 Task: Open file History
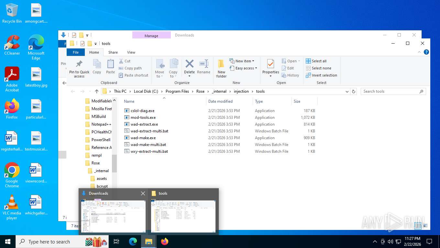tap(290, 75)
